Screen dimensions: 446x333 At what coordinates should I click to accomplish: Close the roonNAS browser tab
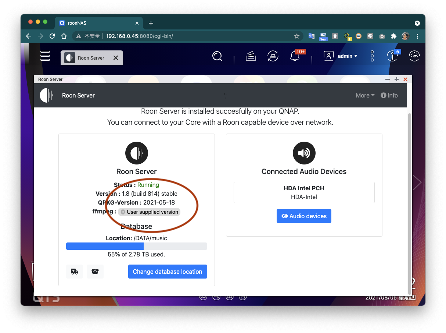[x=137, y=23]
